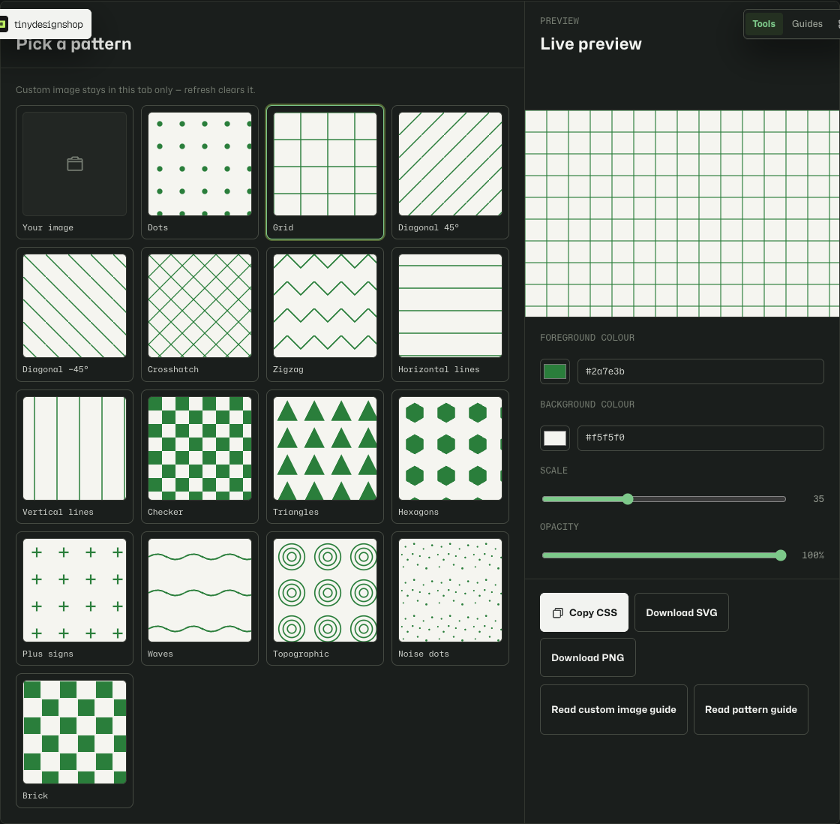Open the background colour swatch

[x=554, y=438]
